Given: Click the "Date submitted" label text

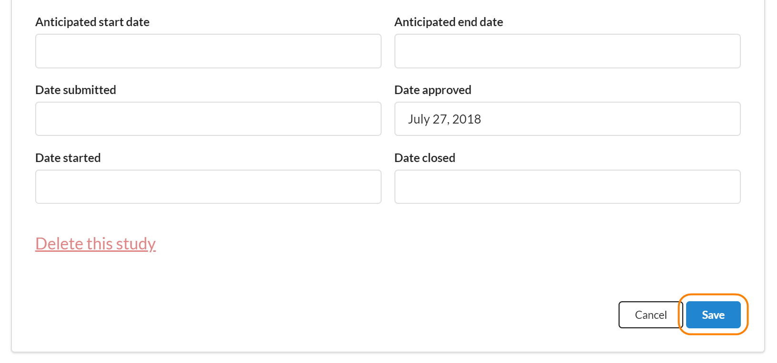Looking at the screenshot, I should 76,90.
